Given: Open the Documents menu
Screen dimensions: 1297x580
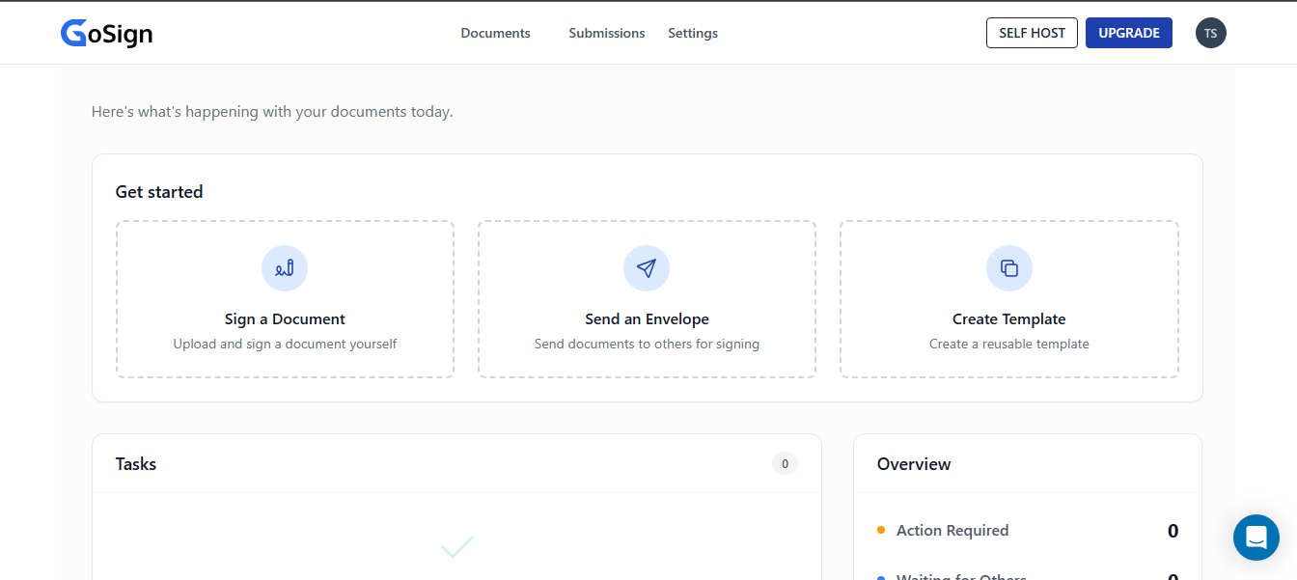Looking at the screenshot, I should 495,33.
